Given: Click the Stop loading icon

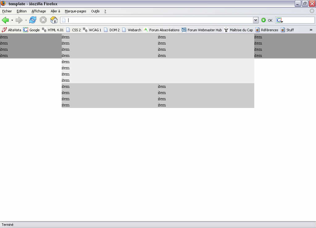Looking at the screenshot, I should point(43,20).
